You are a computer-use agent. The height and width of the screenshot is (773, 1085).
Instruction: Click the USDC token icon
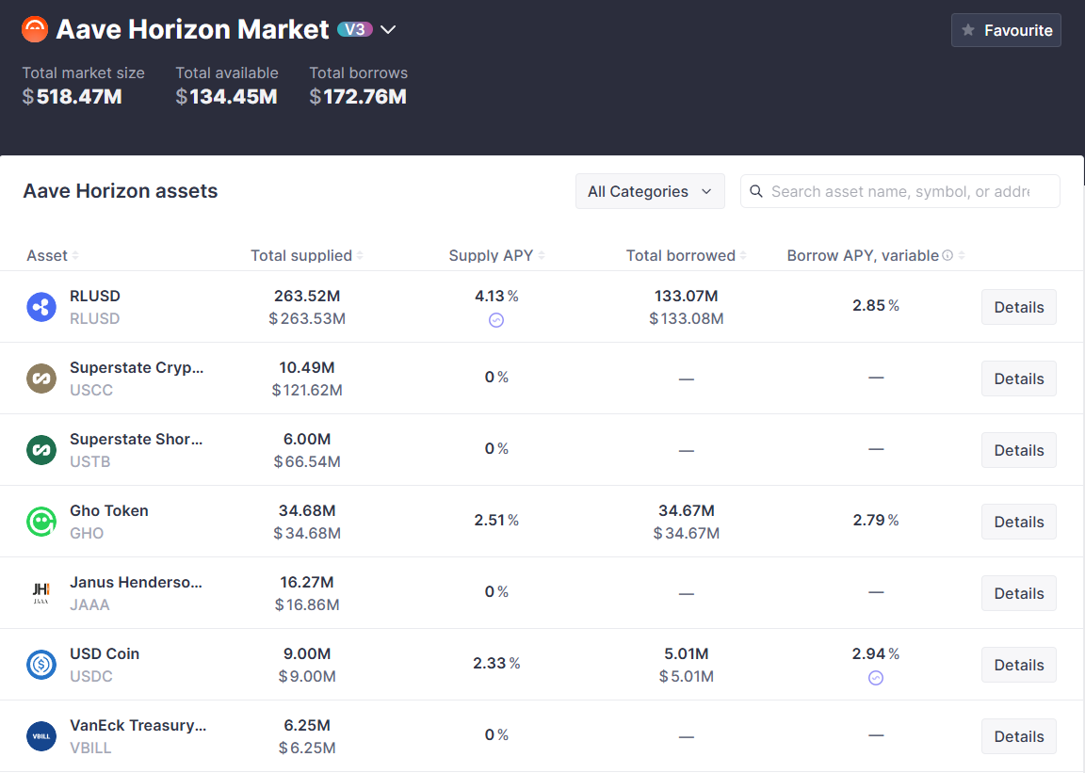pos(41,665)
